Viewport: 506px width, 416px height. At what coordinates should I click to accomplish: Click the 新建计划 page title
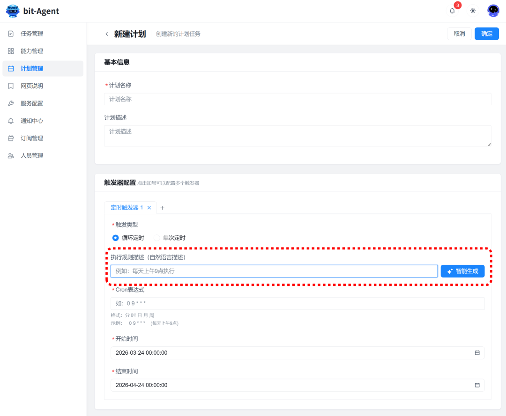(130, 34)
